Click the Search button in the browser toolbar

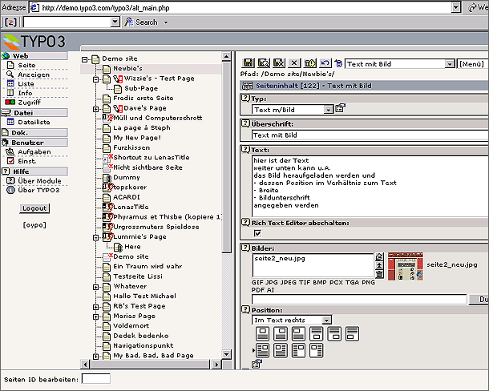142,22
